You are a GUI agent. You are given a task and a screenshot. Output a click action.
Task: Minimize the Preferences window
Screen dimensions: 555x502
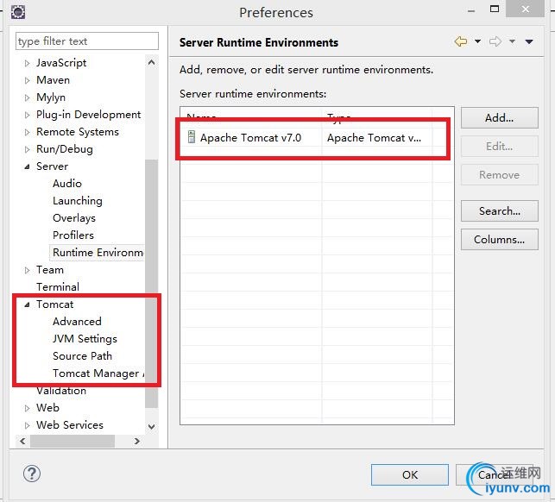point(471,11)
